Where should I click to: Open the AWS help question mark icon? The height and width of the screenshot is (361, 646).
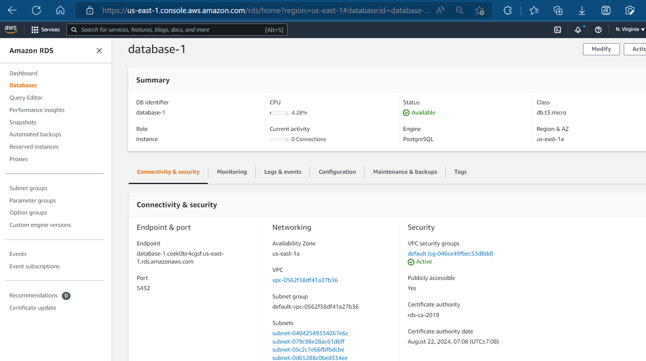[x=598, y=30]
